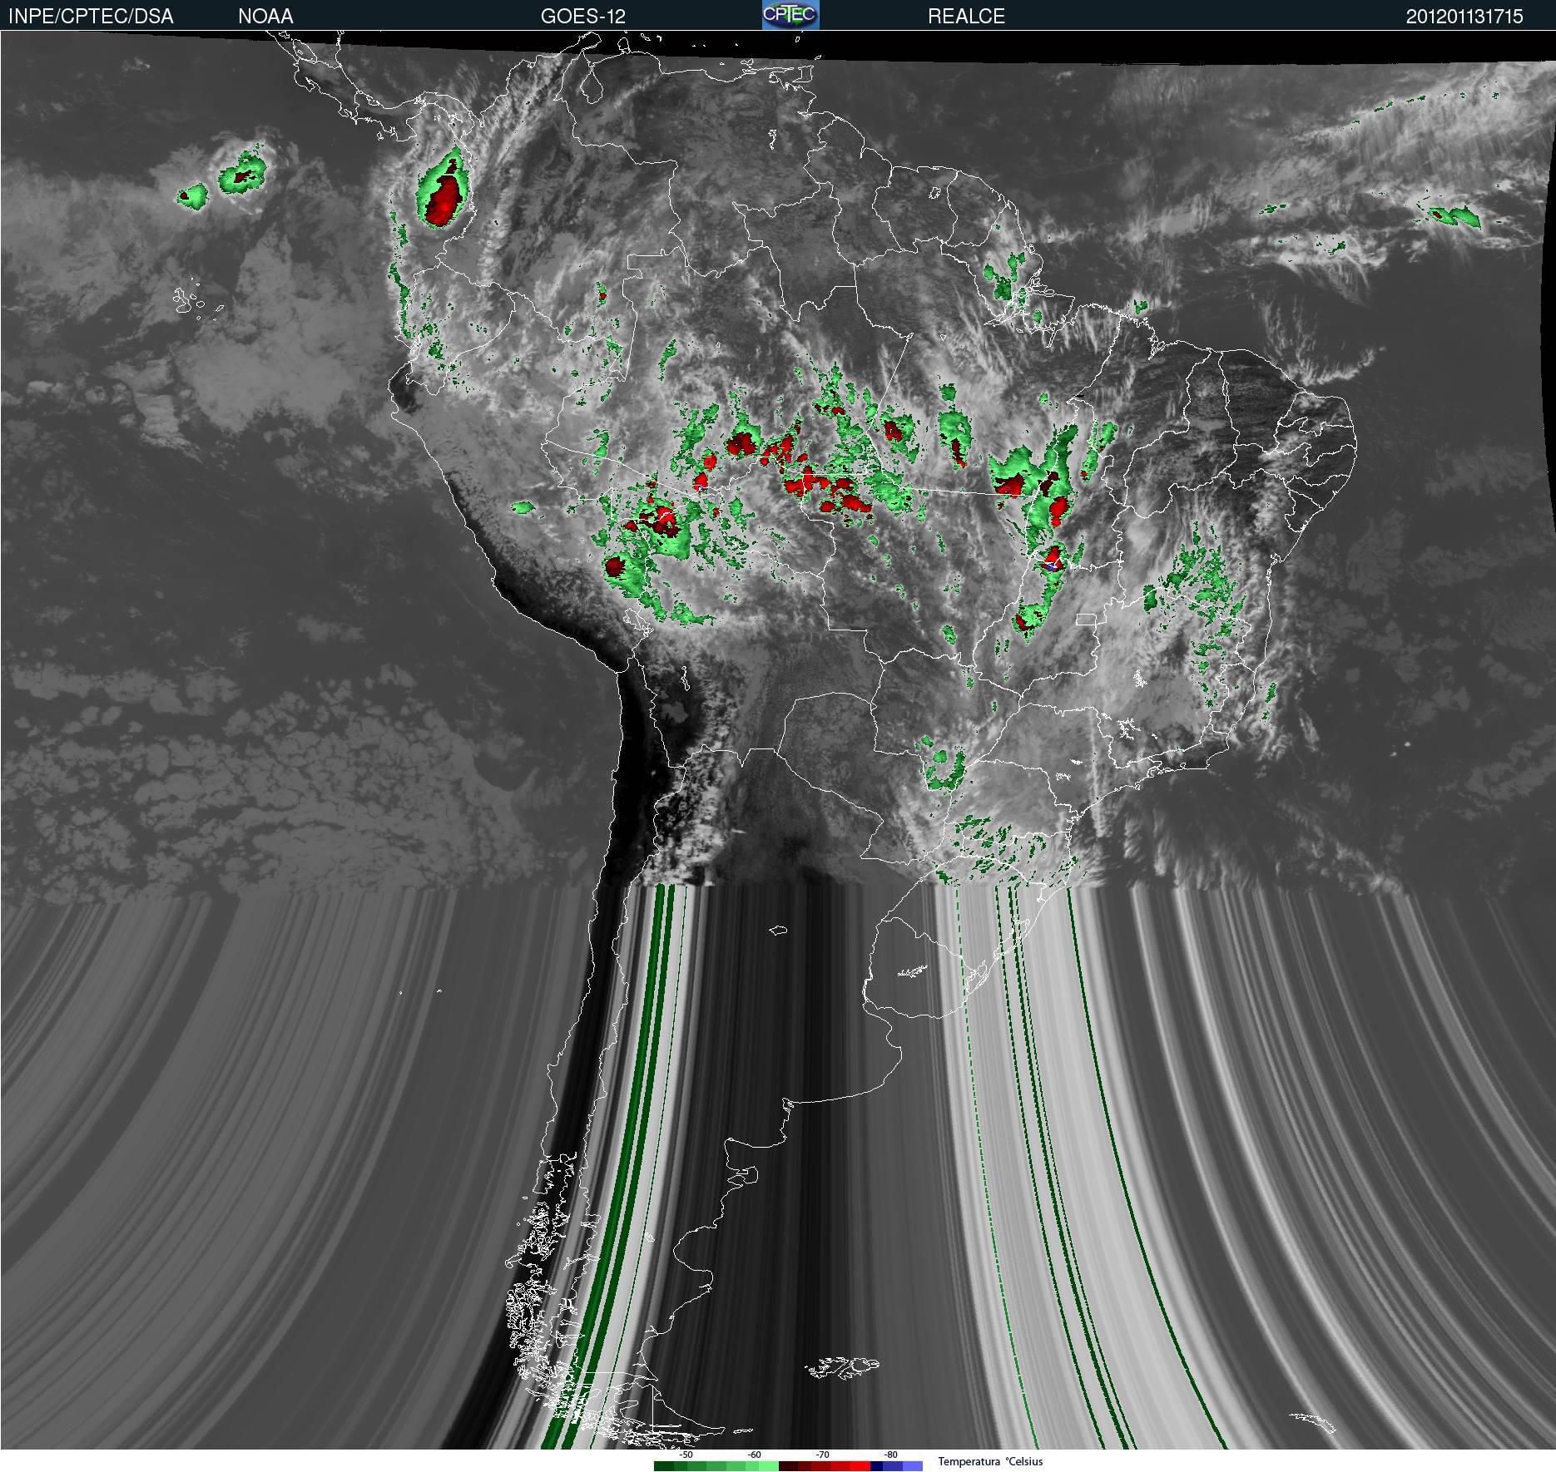Screen dimensions: 1556x1472
Task: Click the darkest green legend swatch
Action: 664,1466
